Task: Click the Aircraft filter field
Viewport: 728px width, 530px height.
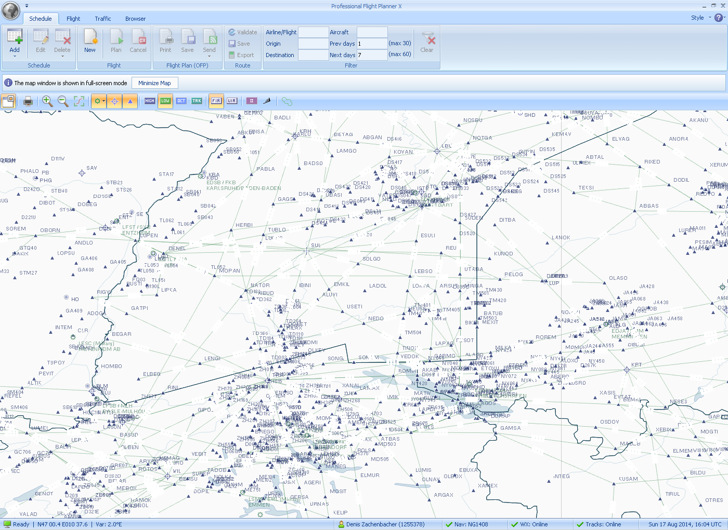Action: [x=372, y=32]
